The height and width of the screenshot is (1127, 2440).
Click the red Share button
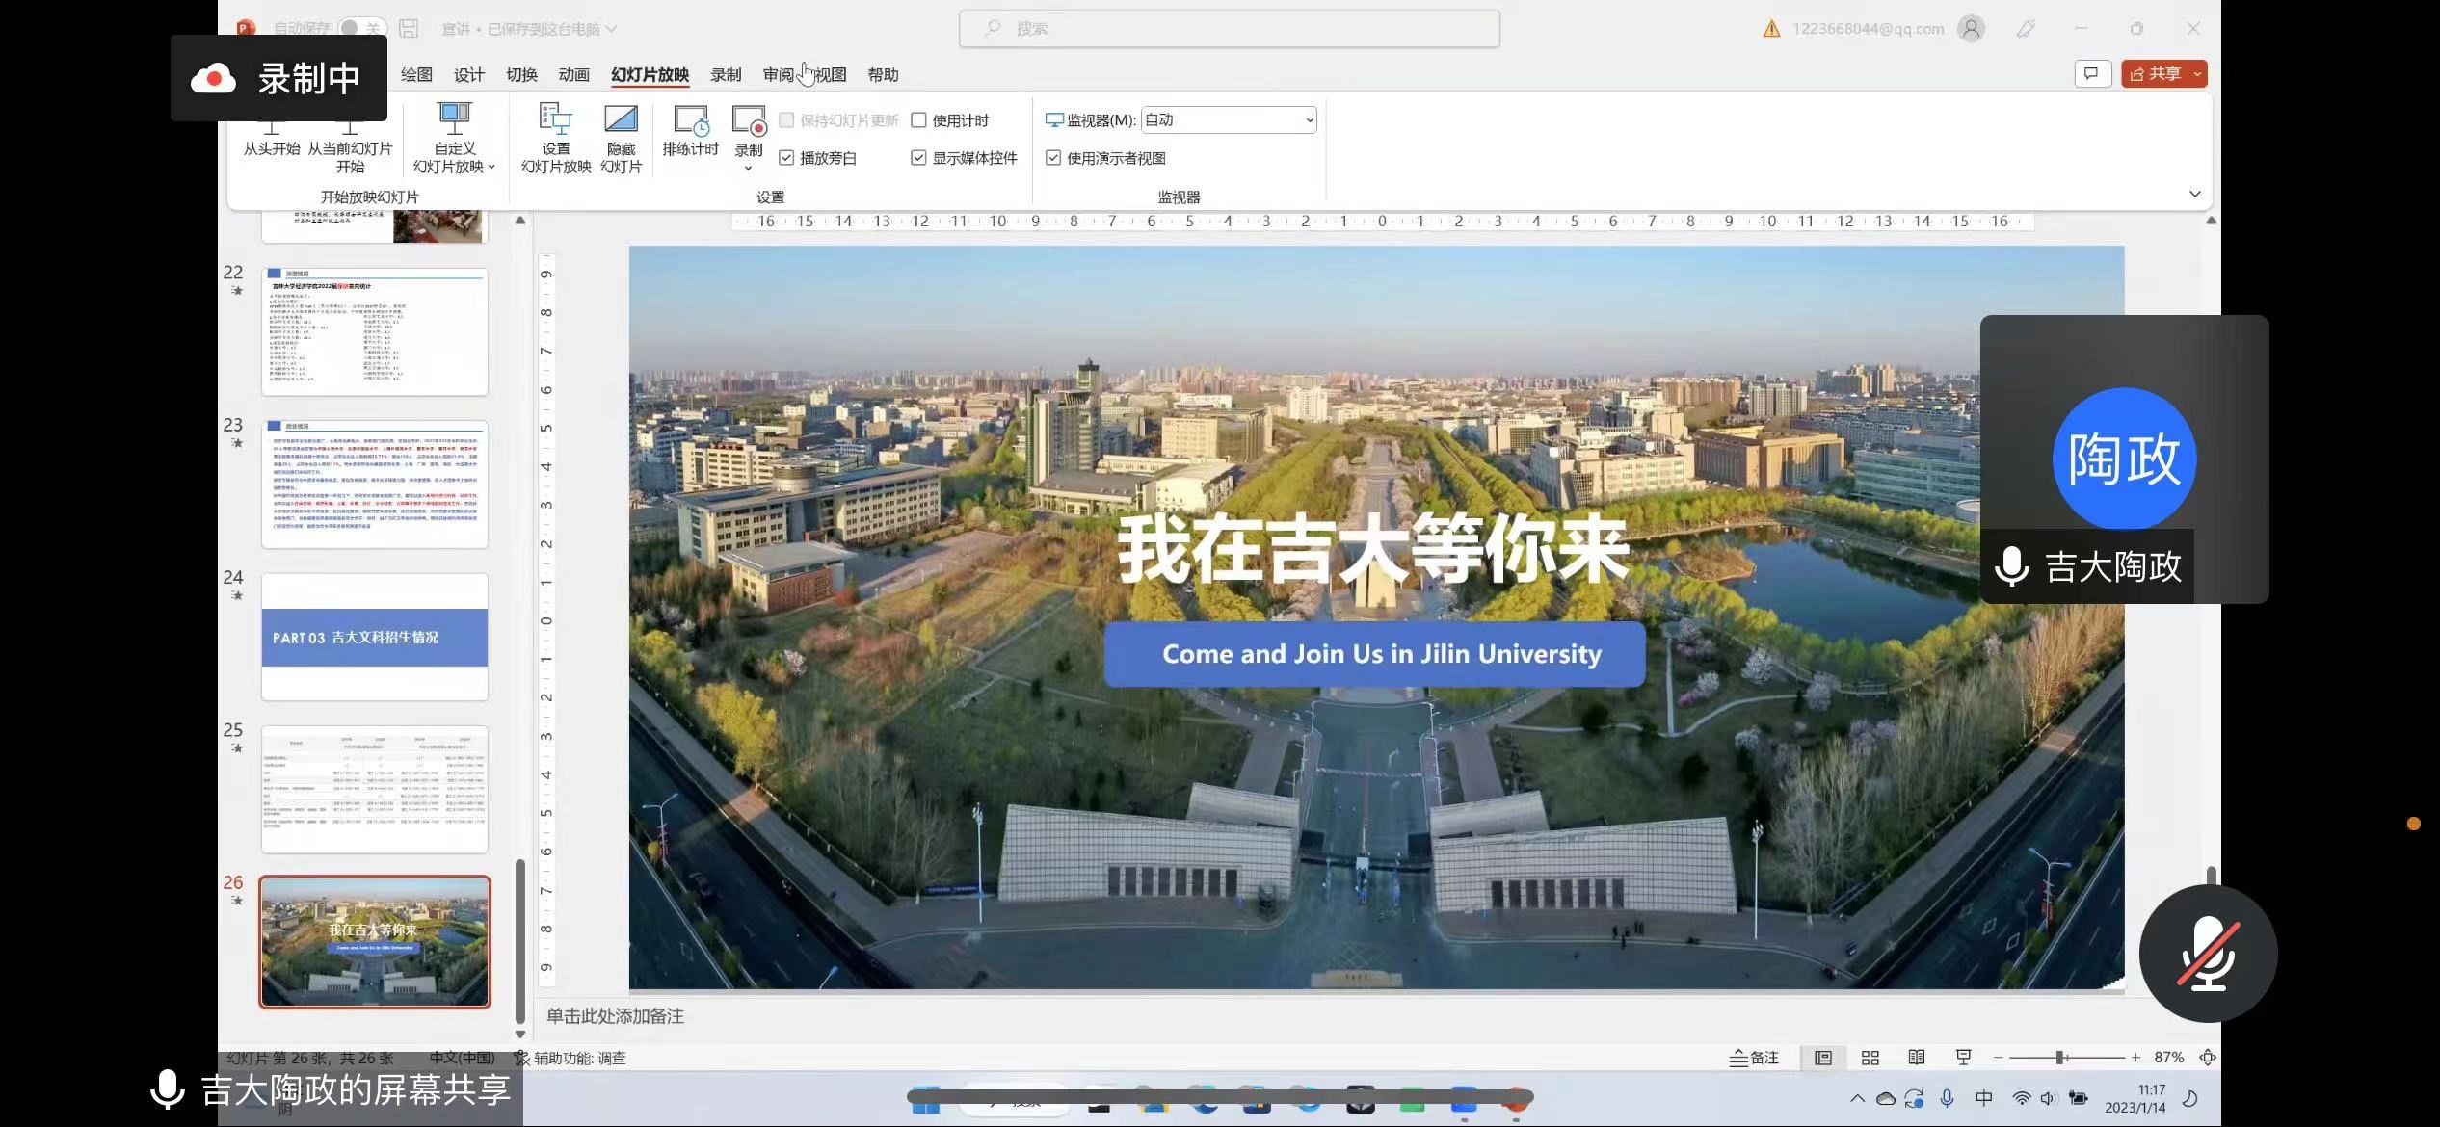(2155, 74)
